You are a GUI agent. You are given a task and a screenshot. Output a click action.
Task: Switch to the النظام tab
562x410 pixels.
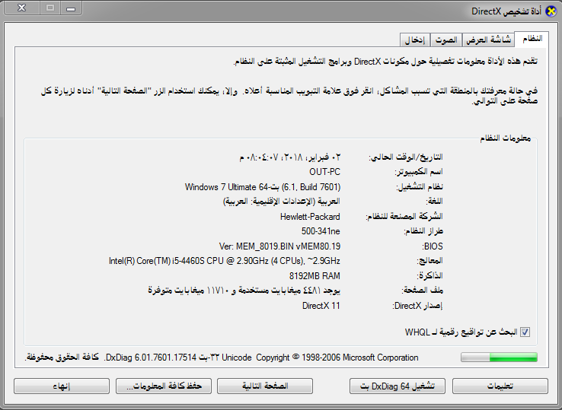tap(532, 39)
